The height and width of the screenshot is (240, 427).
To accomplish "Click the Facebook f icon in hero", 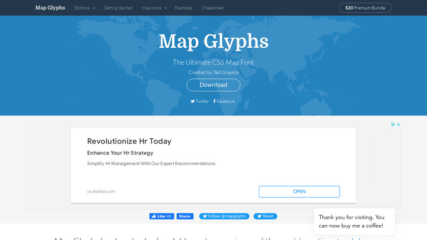I will (215, 101).
